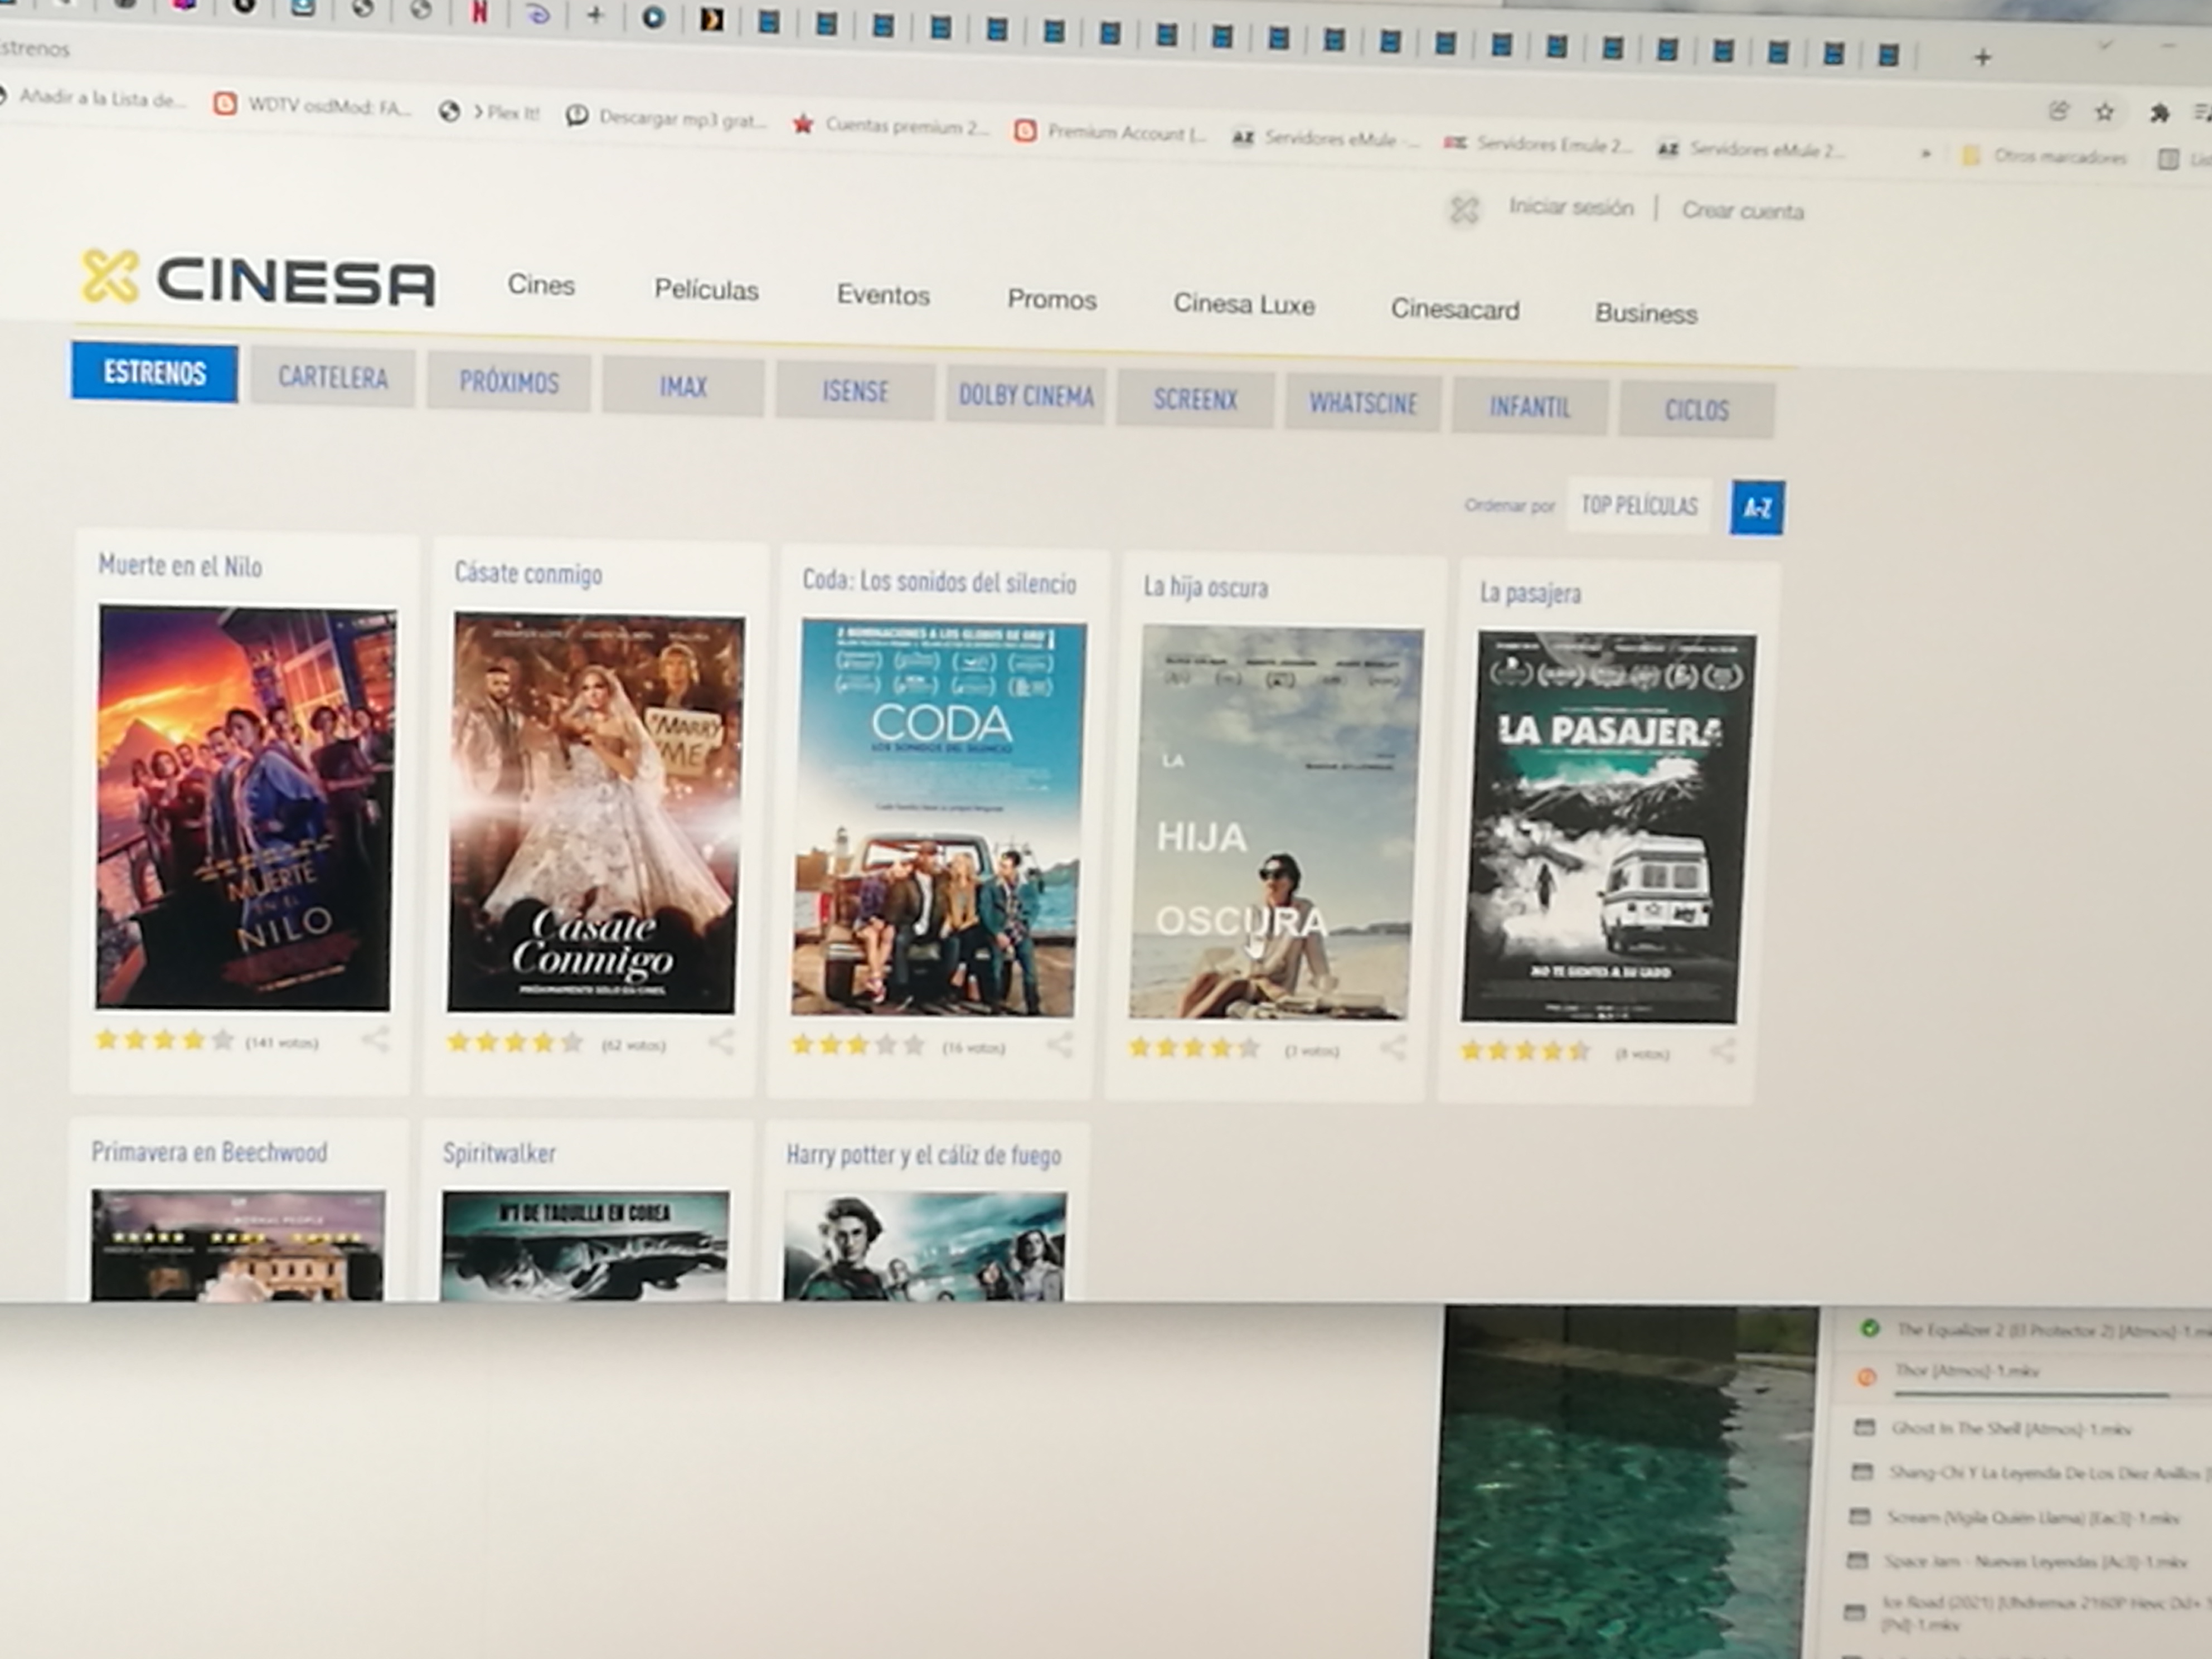Open the IMAX tab
This screenshot has height=1659, width=2212.
(683, 387)
